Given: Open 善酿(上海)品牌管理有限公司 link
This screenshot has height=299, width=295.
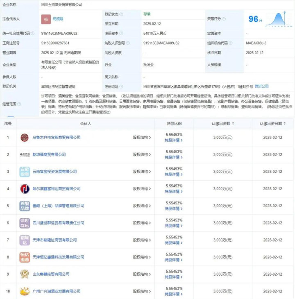Looking at the screenshot, I should (58, 206).
